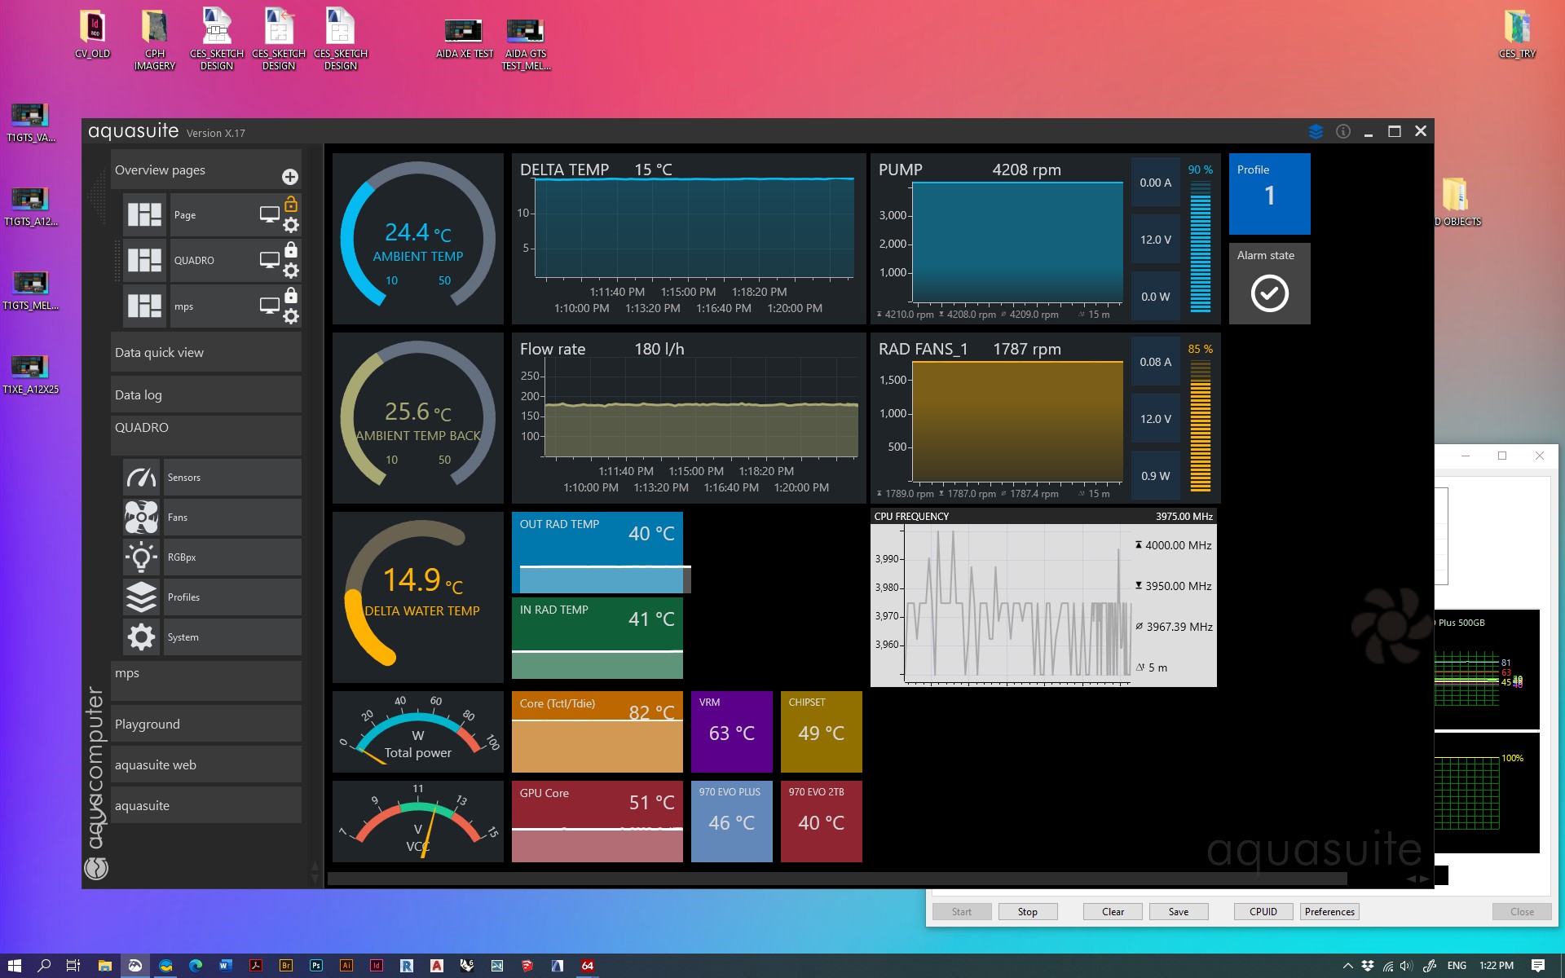1565x978 pixels.
Task: Open RGBpx lightbulb icon
Action: click(x=141, y=557)
